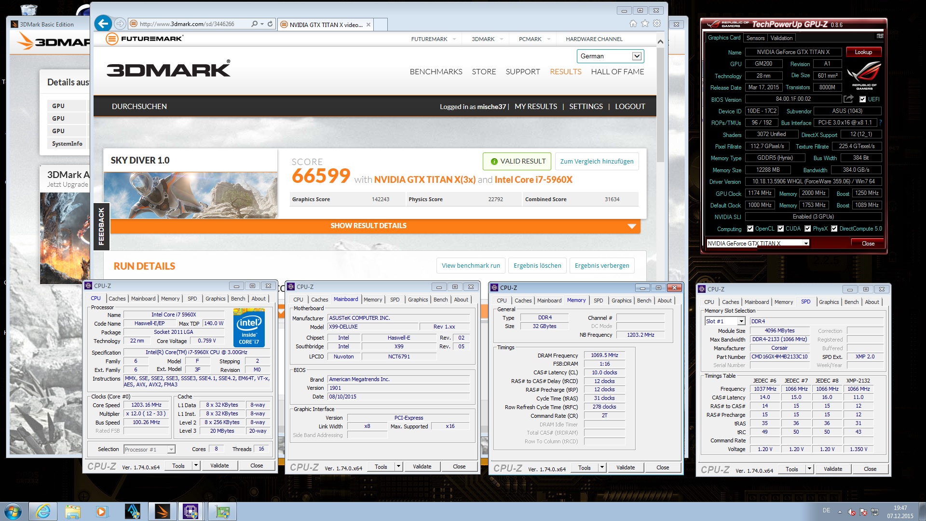Open the German language dropdown
Viewport: 926px width, 521px height.
click(x=610, y=56)
